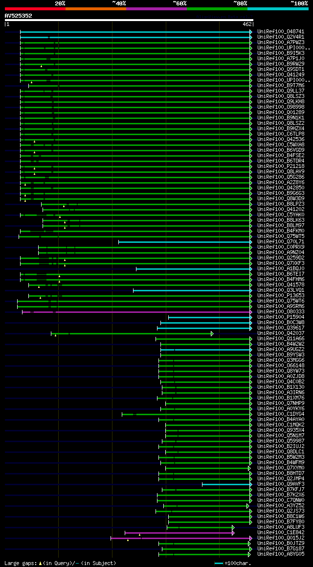Select the UniRef100_Q42037 label
313x567 pixels.
pos(281,333)
